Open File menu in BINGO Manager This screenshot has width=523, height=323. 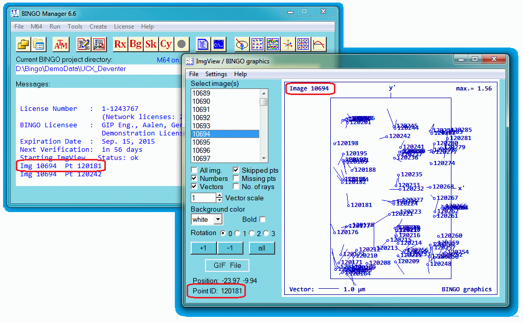click(x=19, y=27)
